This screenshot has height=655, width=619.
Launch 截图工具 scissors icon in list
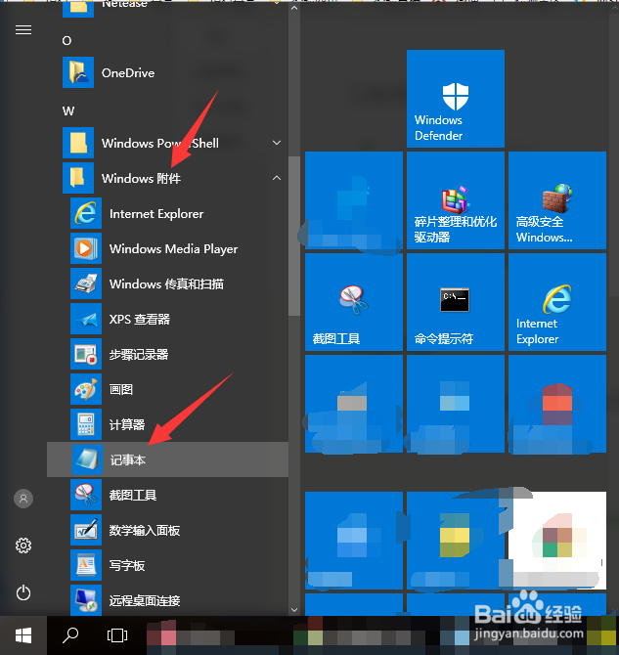tap(86, 495)
